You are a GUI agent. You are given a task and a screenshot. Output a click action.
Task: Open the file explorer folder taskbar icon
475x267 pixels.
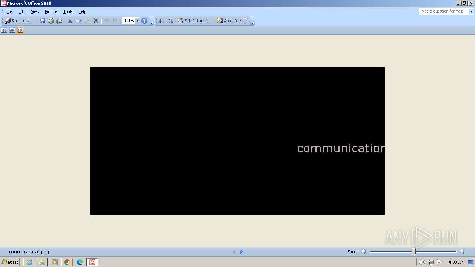click(42, 262)
